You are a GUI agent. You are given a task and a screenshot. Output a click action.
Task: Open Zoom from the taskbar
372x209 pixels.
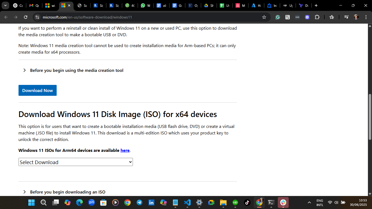92,202
